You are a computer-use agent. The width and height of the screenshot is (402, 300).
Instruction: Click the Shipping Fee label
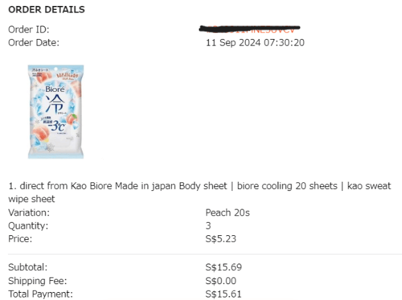[36, 281]
